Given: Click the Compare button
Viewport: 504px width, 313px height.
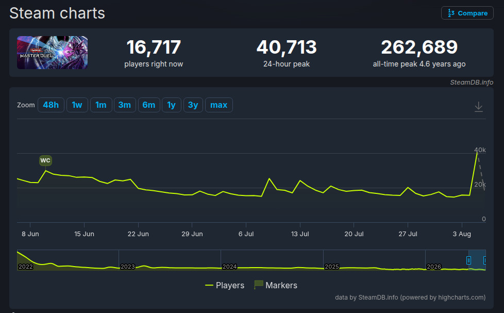Looking at the screenshot, I should (467, 13).
